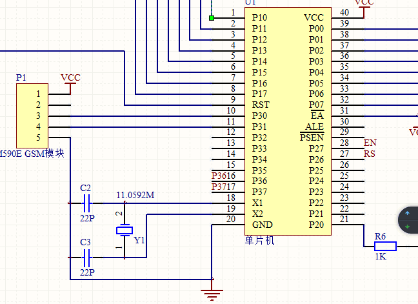
Task: Click the red EN net label
Action: point(370,143)
